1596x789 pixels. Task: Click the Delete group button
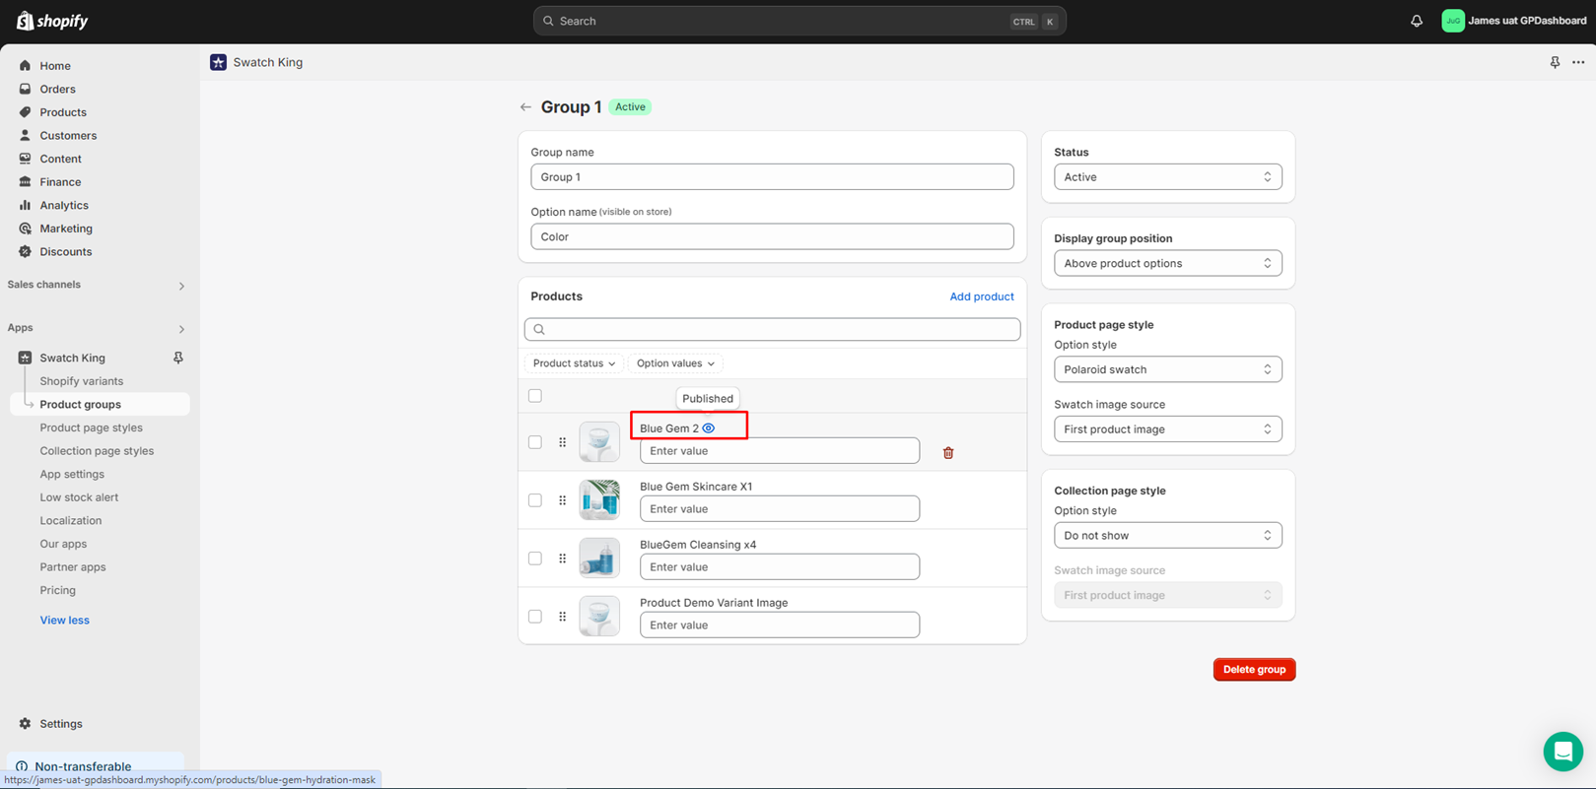click(1254, 670)
